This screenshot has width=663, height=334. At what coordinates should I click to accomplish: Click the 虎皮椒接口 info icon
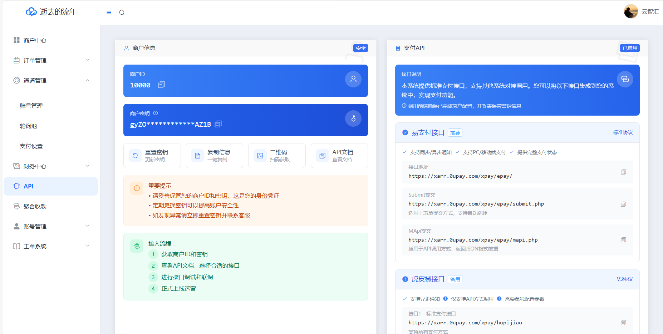pos(405,279)
